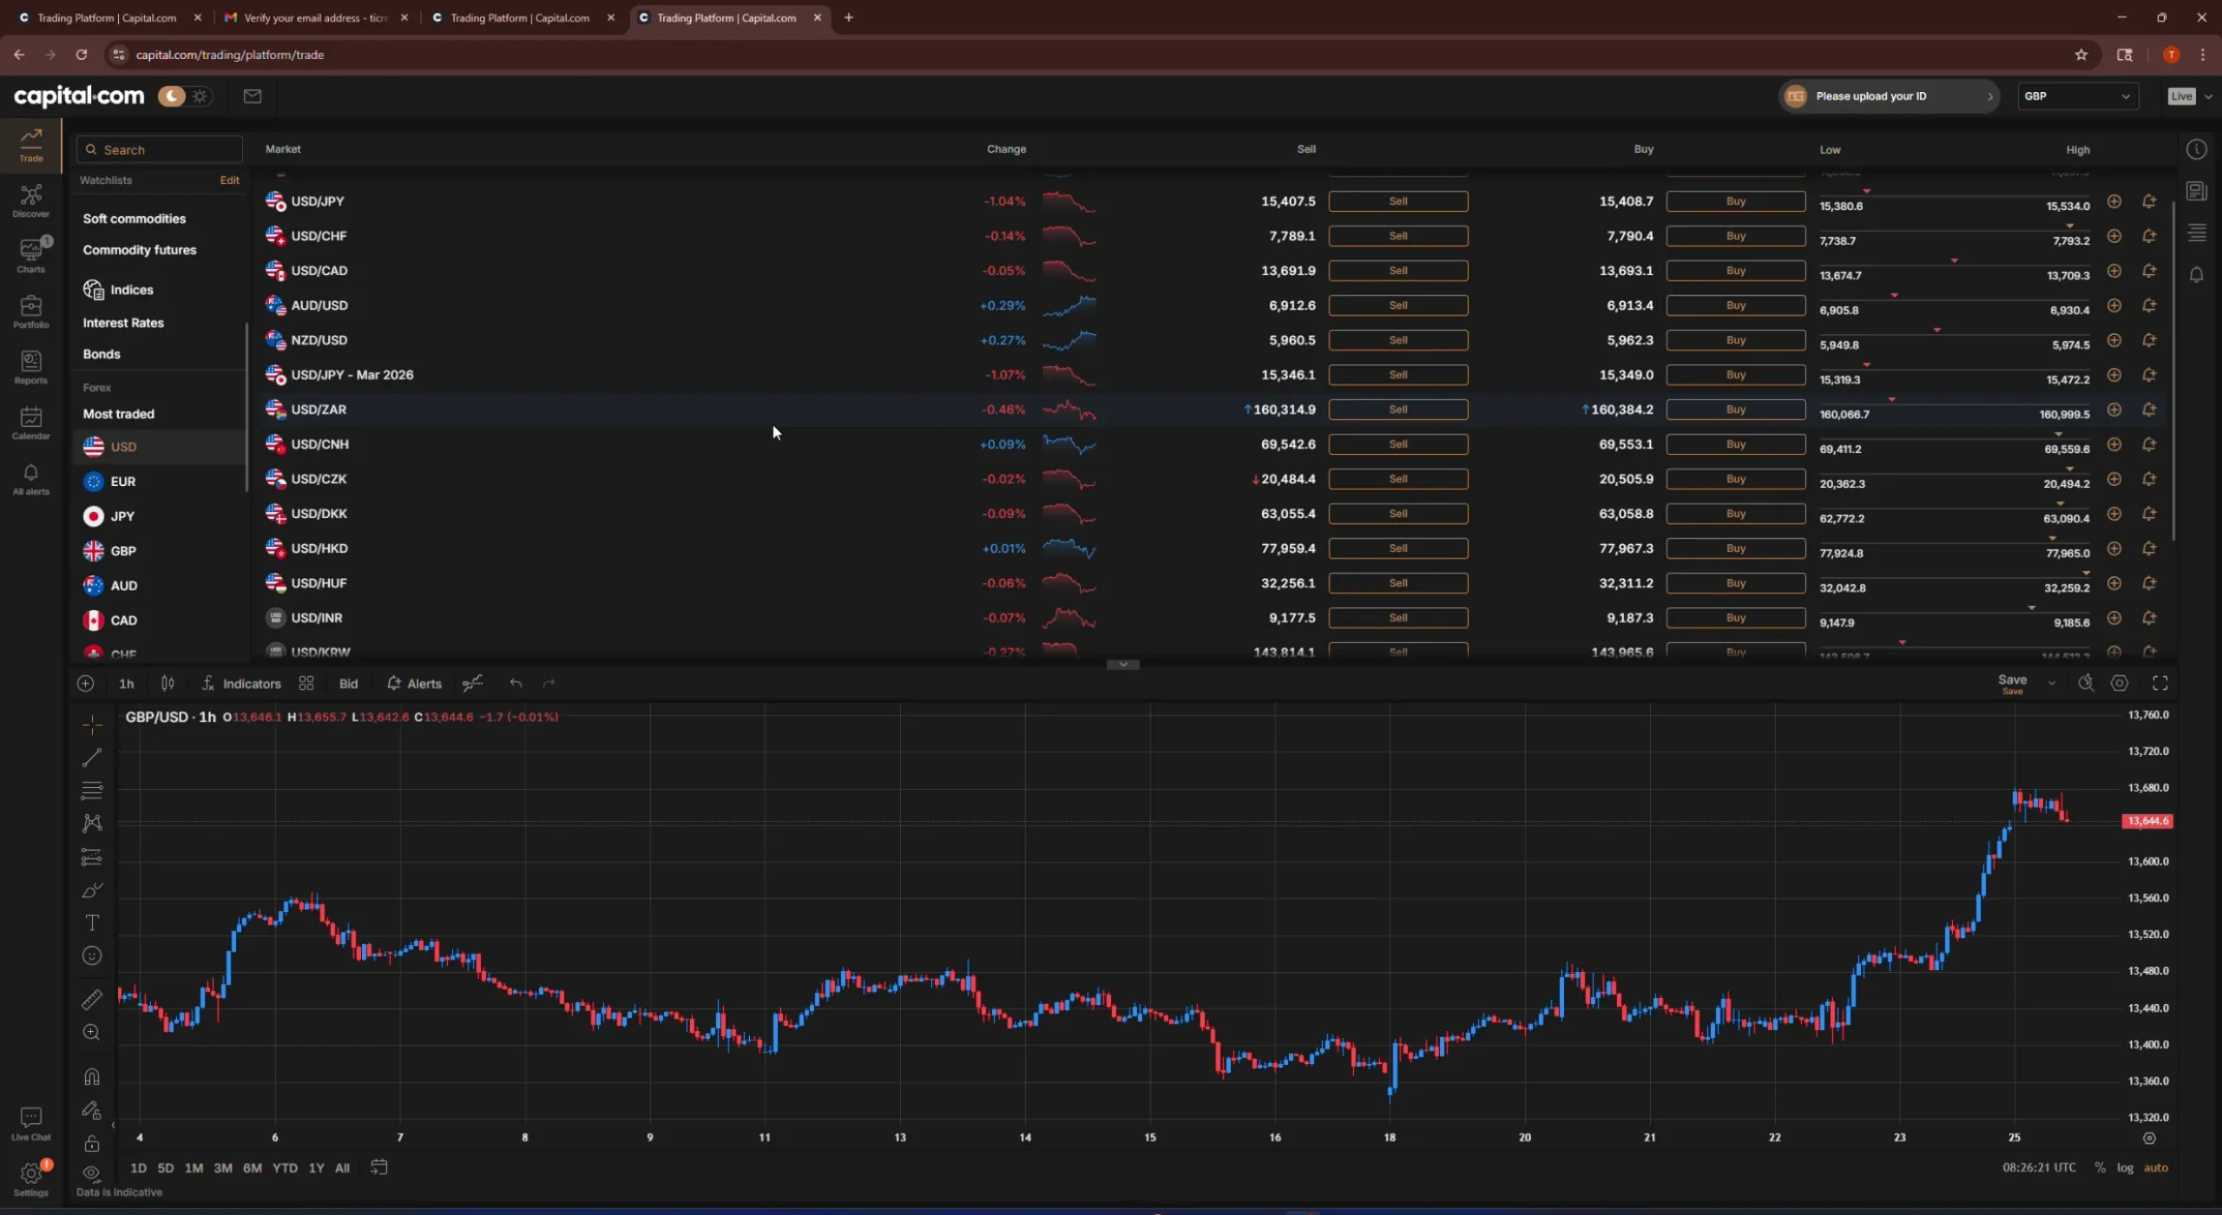Expand the Save options chevron
Image resolution: width=2222 pixels, height=1215 pixels.
coord(2051,683)
